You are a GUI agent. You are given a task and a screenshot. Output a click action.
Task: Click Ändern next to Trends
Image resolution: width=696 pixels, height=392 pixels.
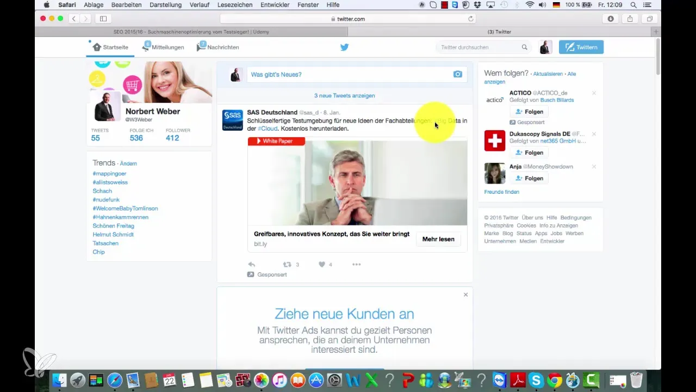coord(128,163)
